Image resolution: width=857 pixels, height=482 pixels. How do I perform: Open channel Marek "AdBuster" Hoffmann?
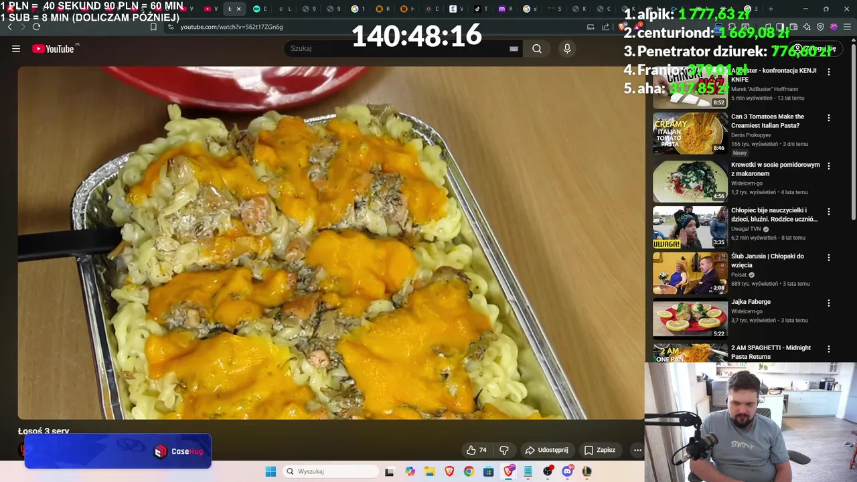(x=765, y=89)
